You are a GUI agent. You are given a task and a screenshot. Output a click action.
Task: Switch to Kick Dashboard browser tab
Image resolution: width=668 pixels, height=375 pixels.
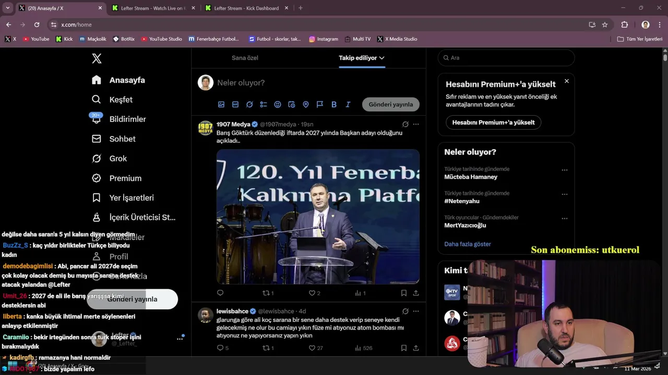pyautogui.click(x=246, y=8)
